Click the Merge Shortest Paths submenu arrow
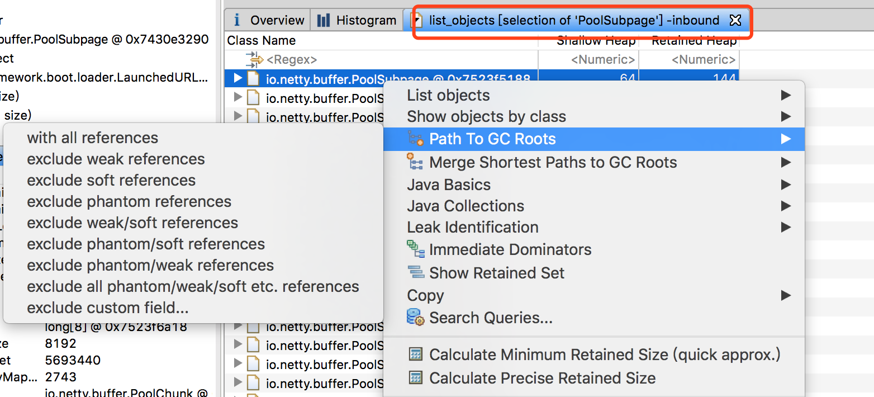The image size is (874, 397). (786, 162)
